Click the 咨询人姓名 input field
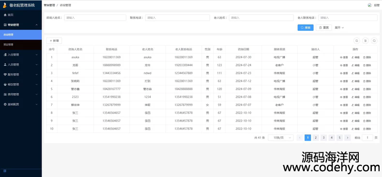The width and height of the screenshot is (382, 177). click(95, 18)
